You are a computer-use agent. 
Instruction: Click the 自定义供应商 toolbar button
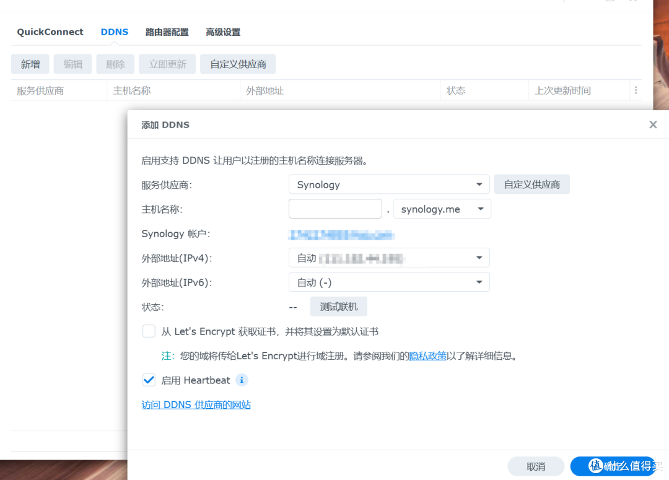238,64
